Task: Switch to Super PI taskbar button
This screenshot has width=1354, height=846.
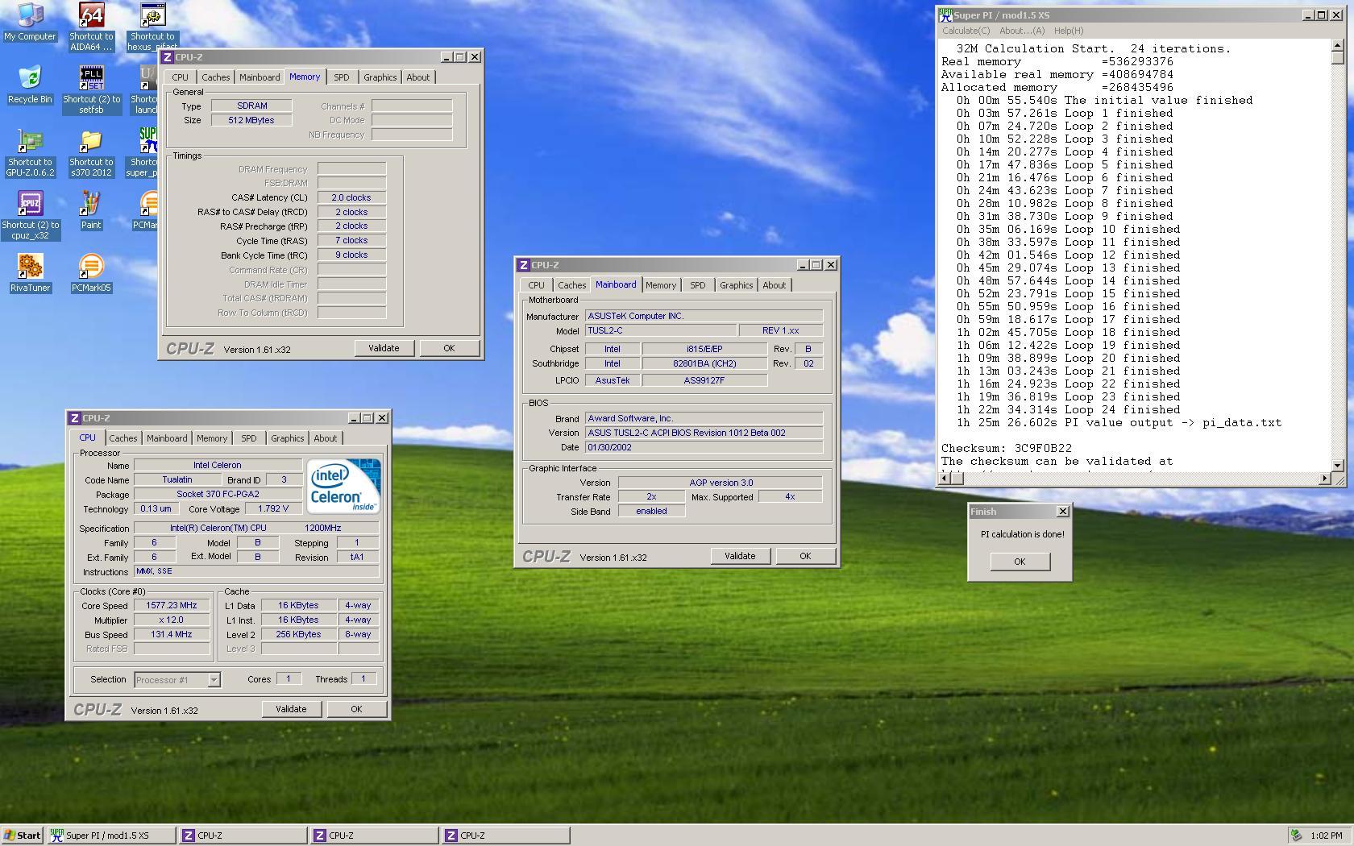Action: coord(111,836)
